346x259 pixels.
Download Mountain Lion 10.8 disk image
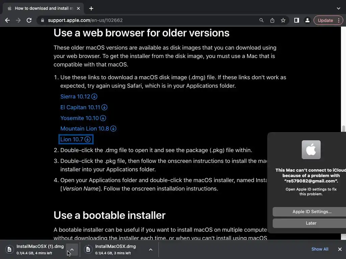(x=88, y=128)
